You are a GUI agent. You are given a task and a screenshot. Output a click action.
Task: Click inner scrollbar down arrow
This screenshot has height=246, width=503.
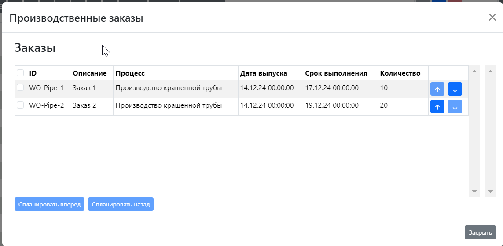(x=474, y=192)
